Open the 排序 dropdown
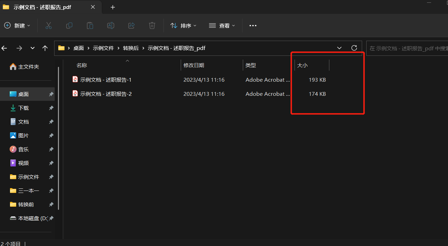Image resolution: width=448 pixels, height=246 pixels. click(x=183, y=25)
